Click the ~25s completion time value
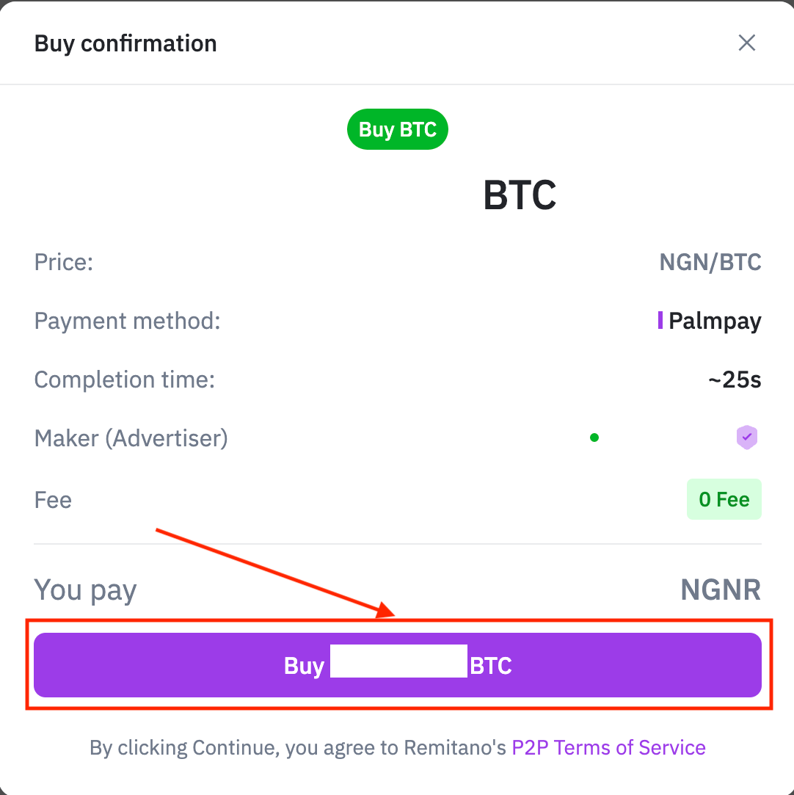 [x=735, y=380]
